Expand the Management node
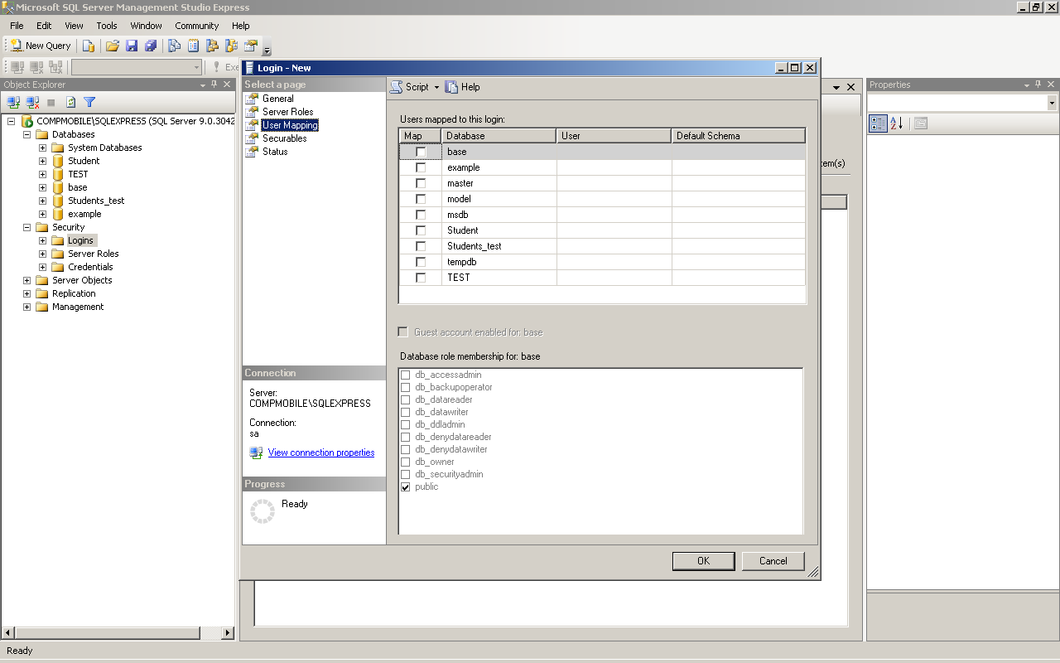The width and height of the screenshot is (1060, 663). [x=26, y=307]
